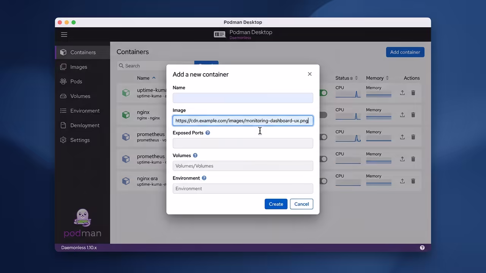Click the containers Search field
The width and height of the screenshot is (486, 273).
tap(156, 66)
